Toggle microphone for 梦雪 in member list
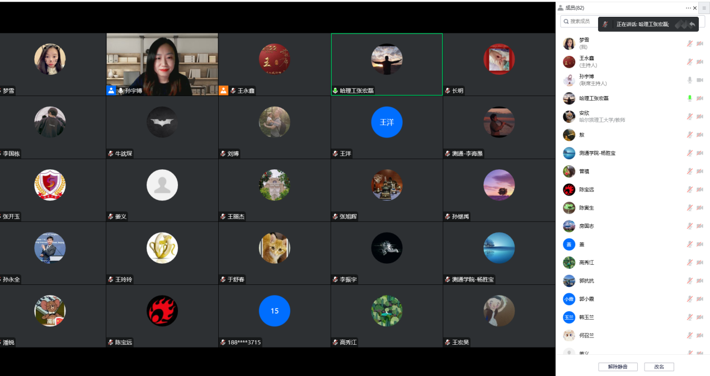The width and height of the screenshot is (710, 376). 689,44
